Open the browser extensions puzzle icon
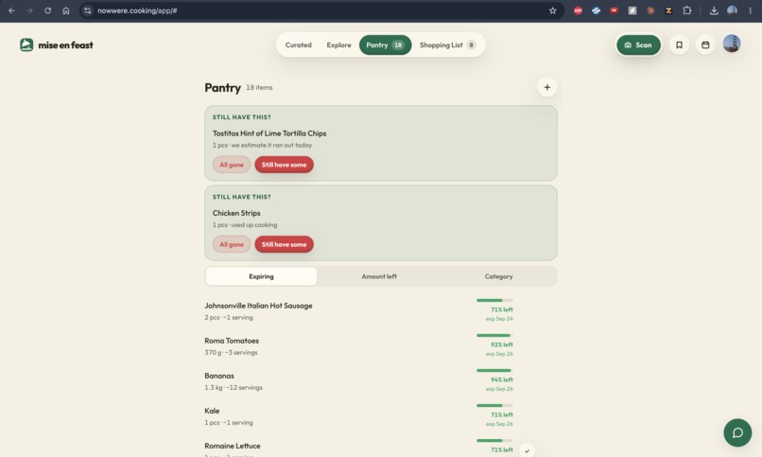762x457 pixels. (686, 10)
